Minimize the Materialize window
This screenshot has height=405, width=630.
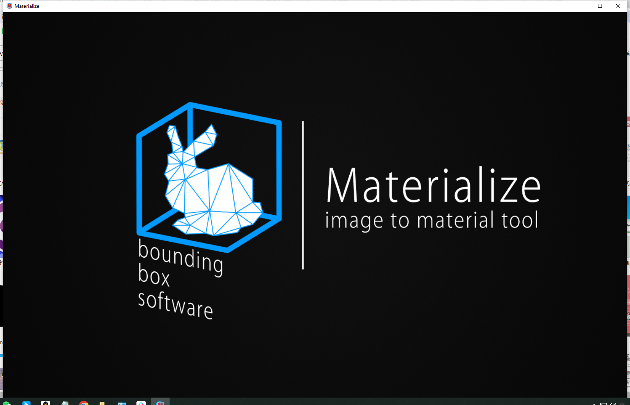[x=582, y=6]
